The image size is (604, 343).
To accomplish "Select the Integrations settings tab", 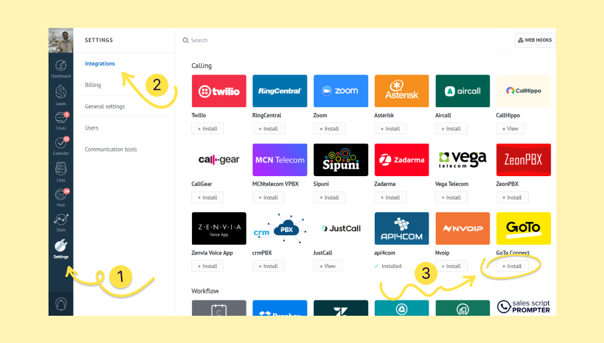I will click(100, 64).
